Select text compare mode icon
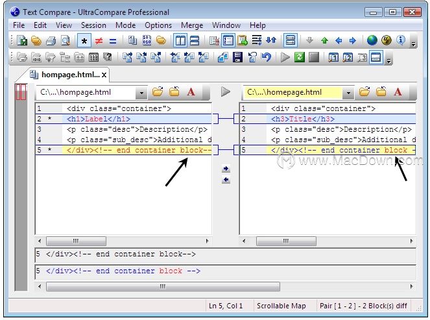This screenshot has width=430, height=320. [133, 41]
